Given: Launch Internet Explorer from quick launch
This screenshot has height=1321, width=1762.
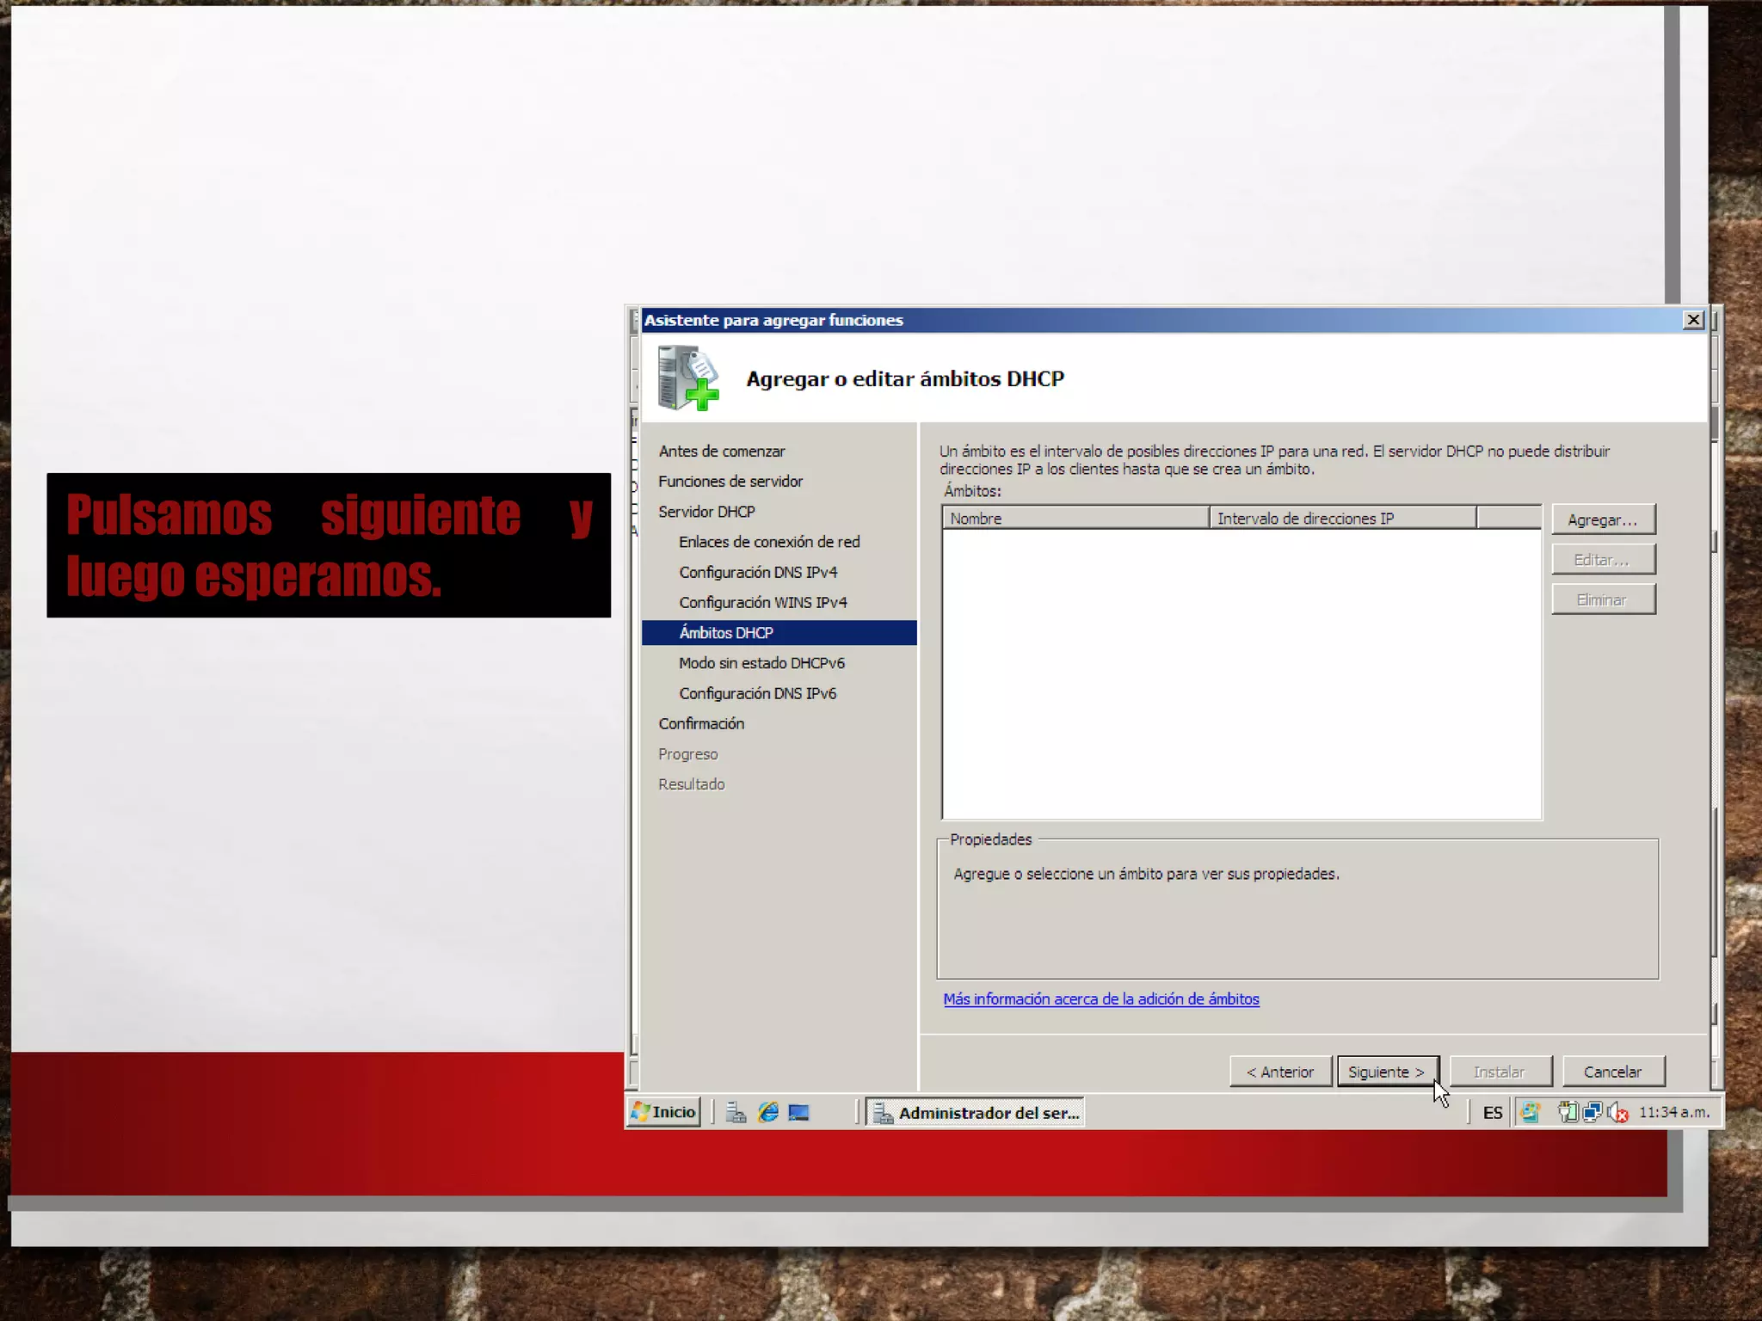Looking at the screenshot, I should 767,1113.
